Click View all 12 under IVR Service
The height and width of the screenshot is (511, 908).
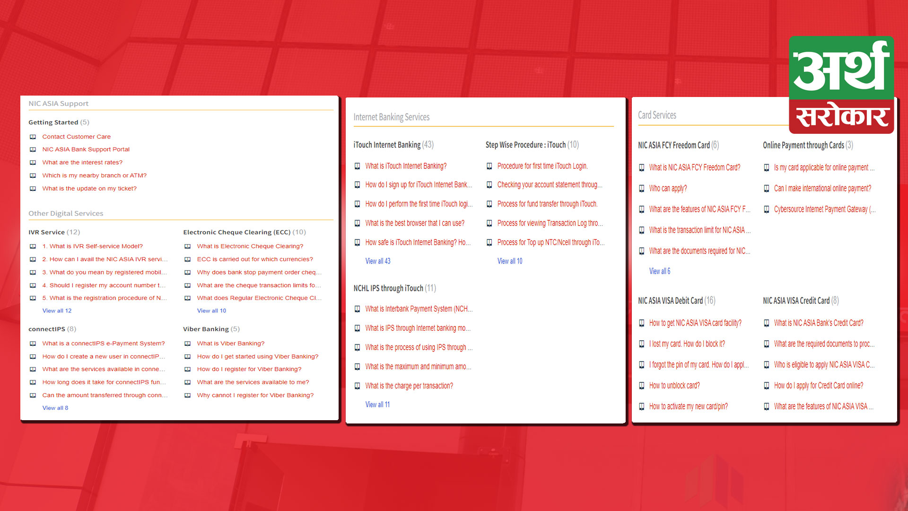(57, 311)
